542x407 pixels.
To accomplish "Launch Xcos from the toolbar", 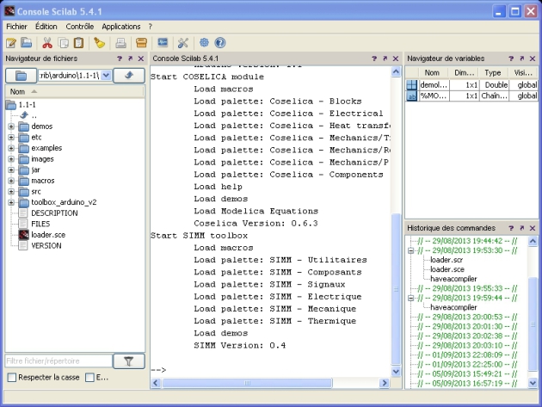I will coord(163,43).
